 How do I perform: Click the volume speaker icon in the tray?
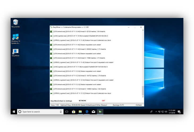(166, 112)
